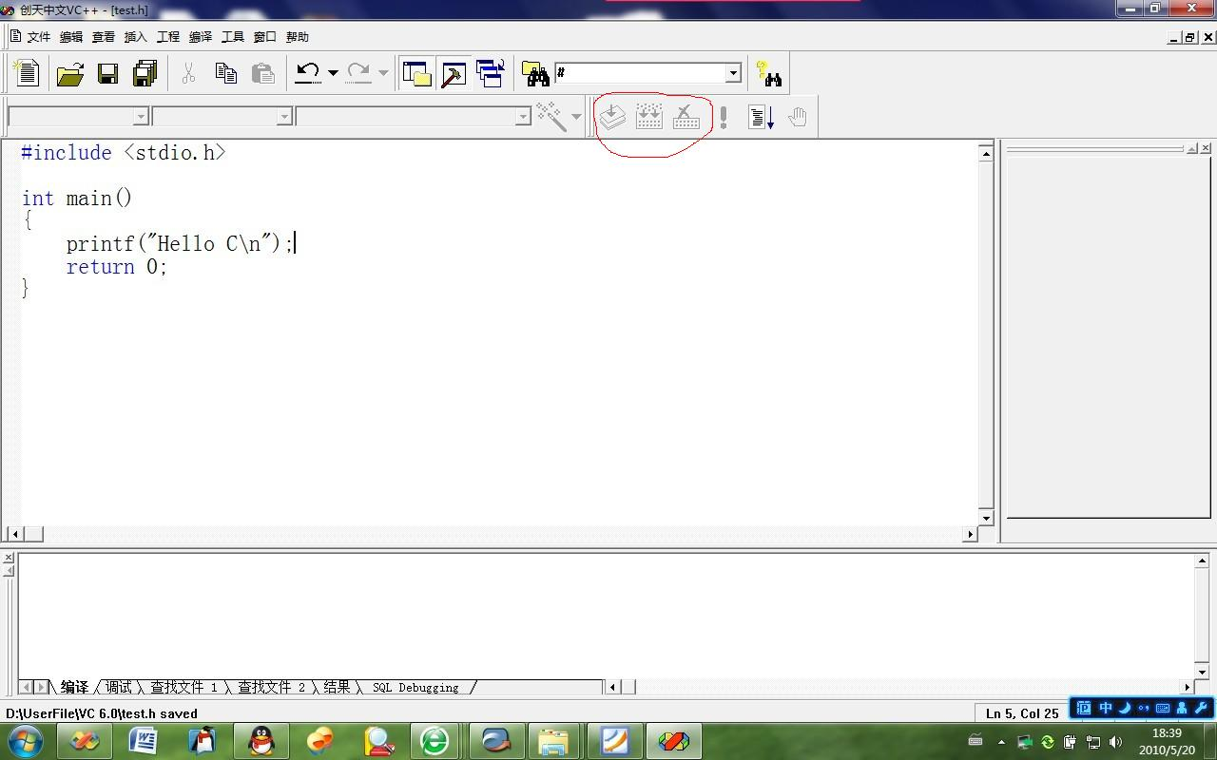
Task: Expand the undo history dropdown
Action: [x=333, y=73]
